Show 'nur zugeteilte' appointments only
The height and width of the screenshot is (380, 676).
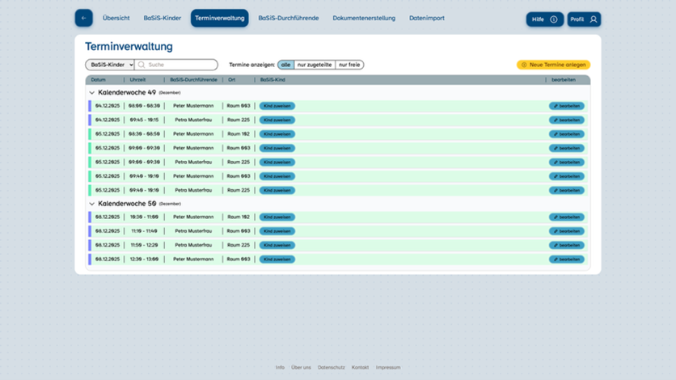[315, 65]
